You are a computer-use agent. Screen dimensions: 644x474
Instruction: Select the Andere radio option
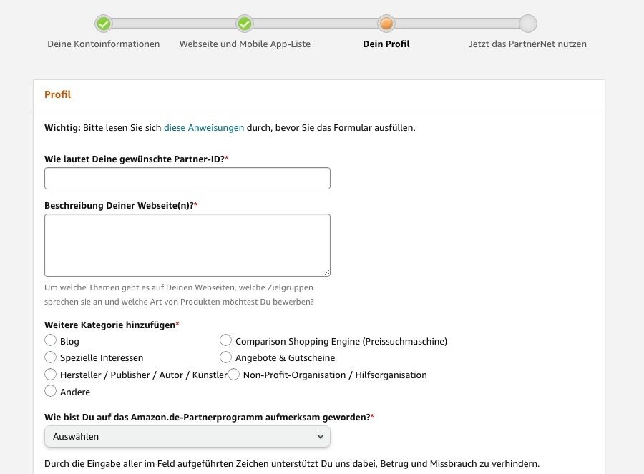click(x=51, y=391)
